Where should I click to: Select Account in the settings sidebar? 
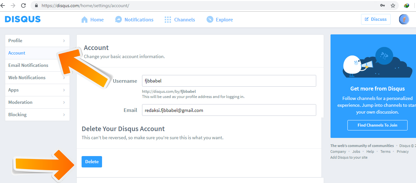point(37,53)
